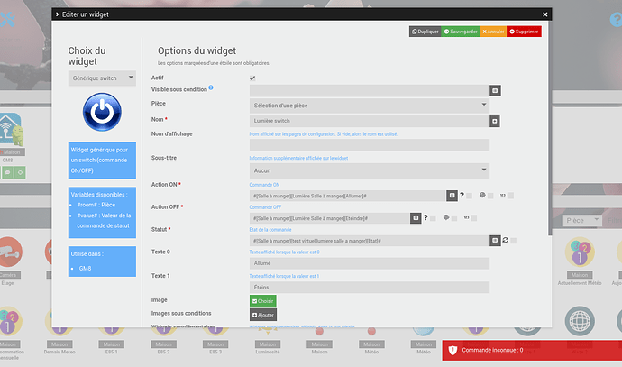Collapse dialog using title bar chevron

(x=57, y=14)
